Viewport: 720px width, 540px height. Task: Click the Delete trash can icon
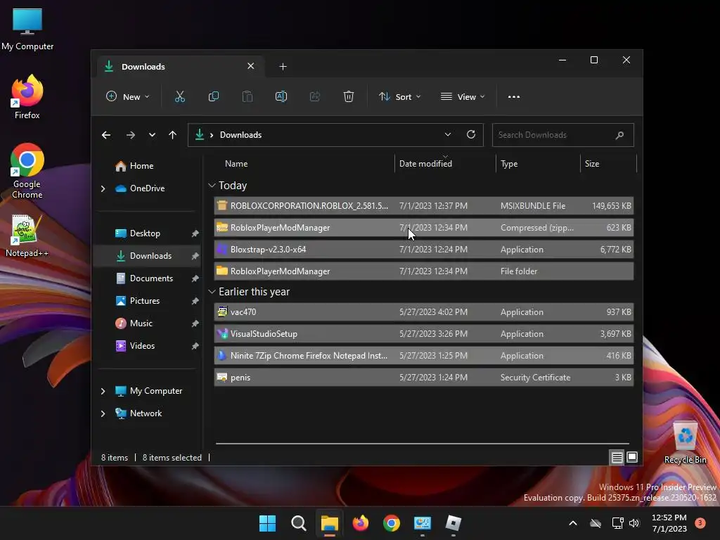pos(349,97)
